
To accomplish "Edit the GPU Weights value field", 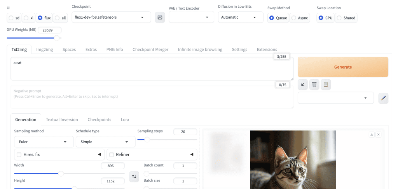I will click(x=49, y=30).
